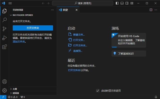Select the 欢迎 welcome tab

[x=68, y=10]
